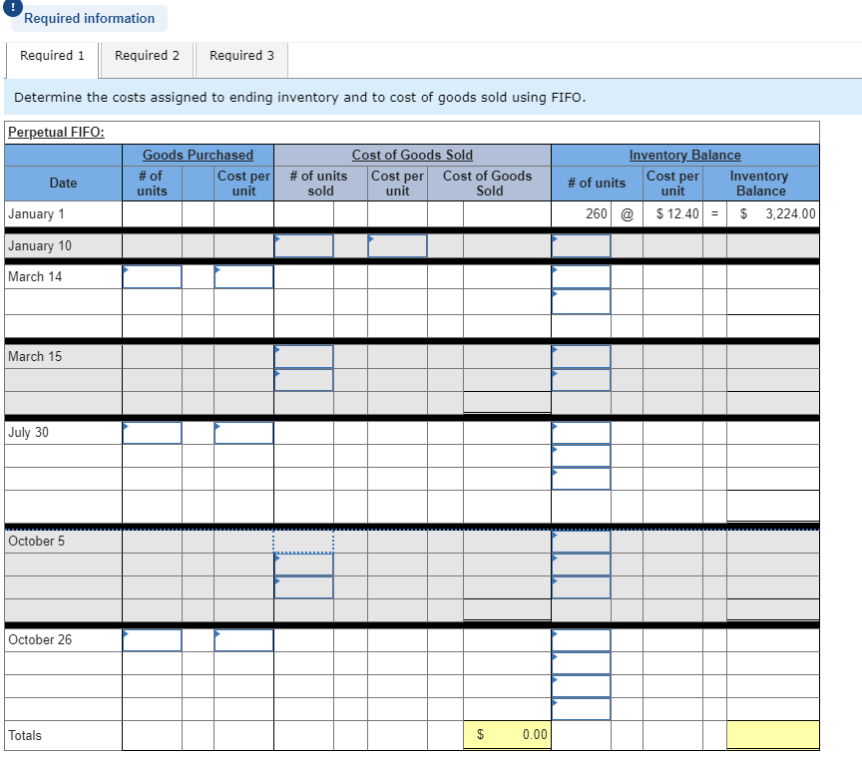
Task: Click the Totals inventory balance yellow cell
Action: pyautogui.click(x=773, y=735)
